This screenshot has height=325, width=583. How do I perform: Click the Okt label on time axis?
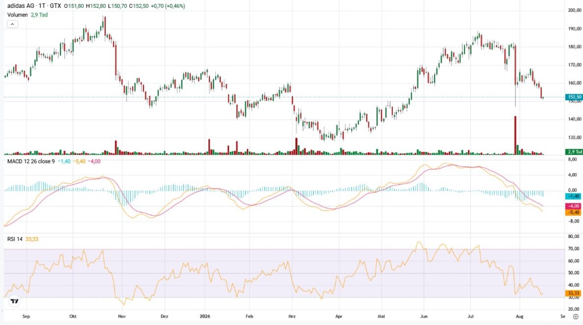pyautogui.click(x=73, y=316)
